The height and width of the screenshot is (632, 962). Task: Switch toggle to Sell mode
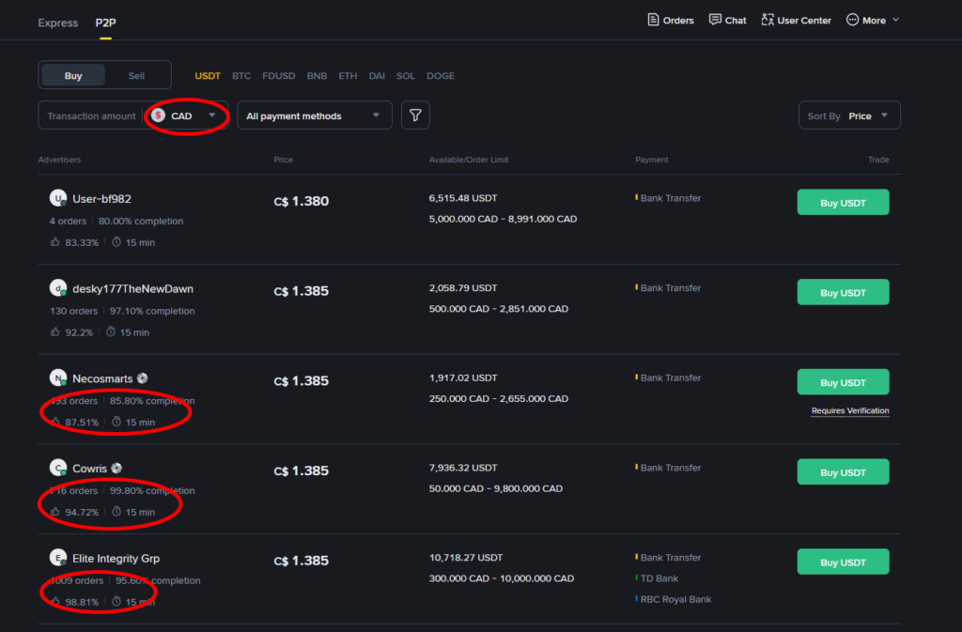pyautogui.click(x=136, y=75)
